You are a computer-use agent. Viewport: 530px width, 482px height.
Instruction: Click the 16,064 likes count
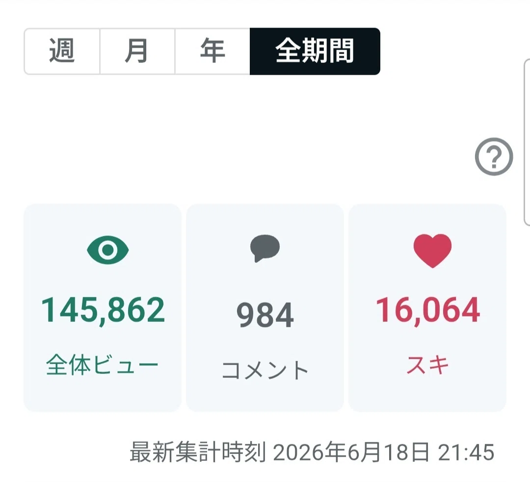427,310
